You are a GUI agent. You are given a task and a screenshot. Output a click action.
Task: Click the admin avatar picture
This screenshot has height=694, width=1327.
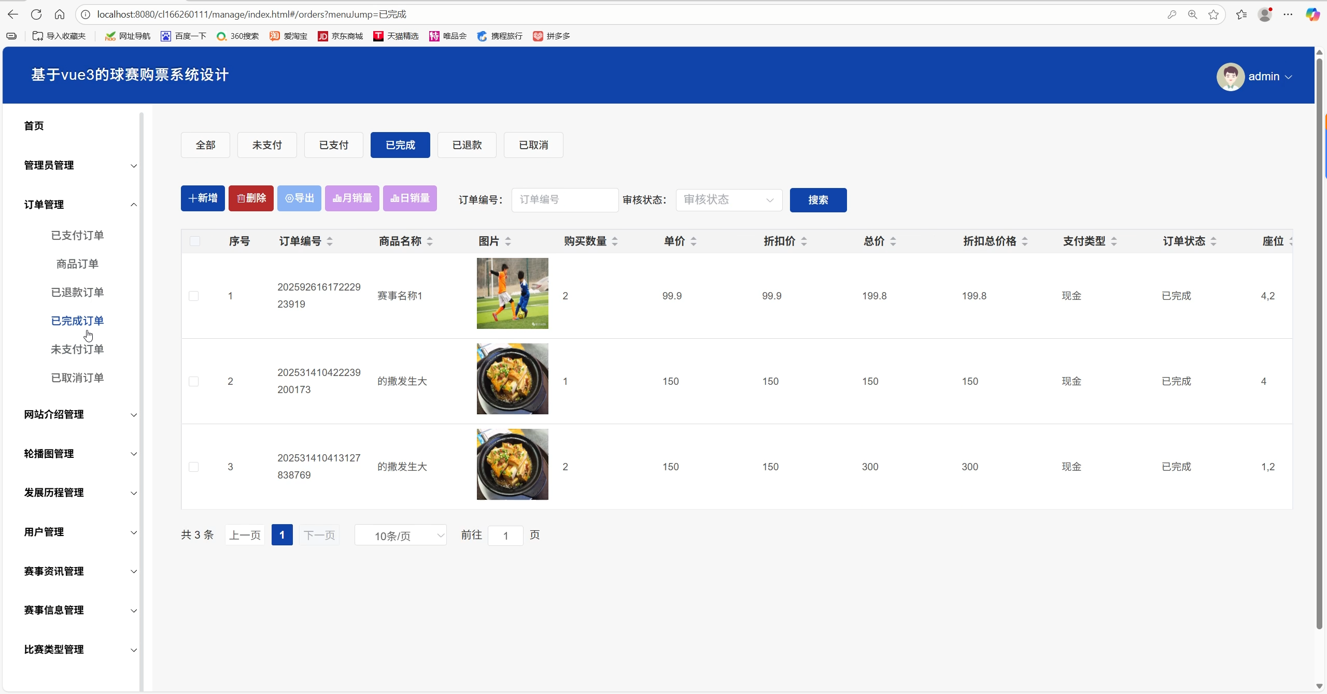[x=1230, y=77]
